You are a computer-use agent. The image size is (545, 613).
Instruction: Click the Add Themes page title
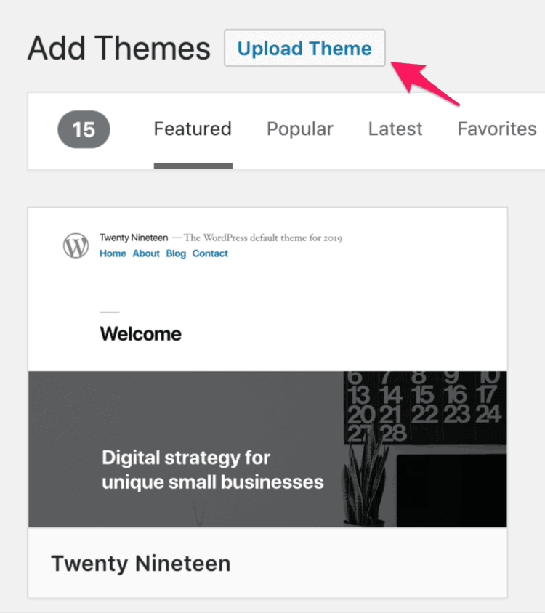pos(118,48)
